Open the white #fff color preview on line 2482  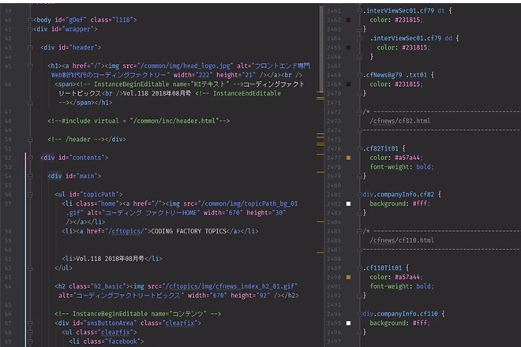348,204
